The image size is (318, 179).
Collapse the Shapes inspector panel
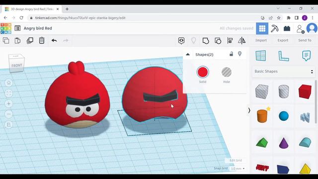(x=188, y=54)
